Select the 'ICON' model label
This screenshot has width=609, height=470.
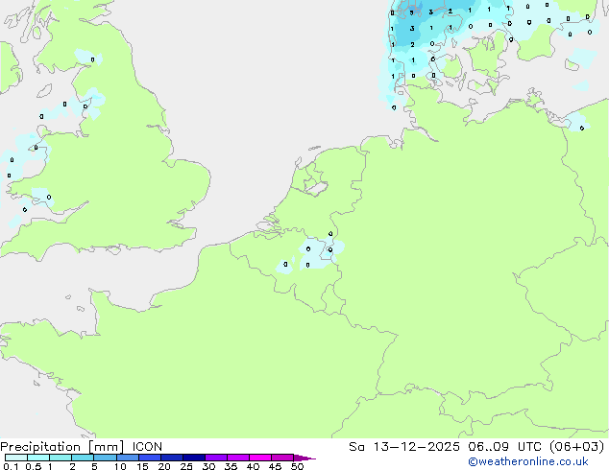click(147, 447)
